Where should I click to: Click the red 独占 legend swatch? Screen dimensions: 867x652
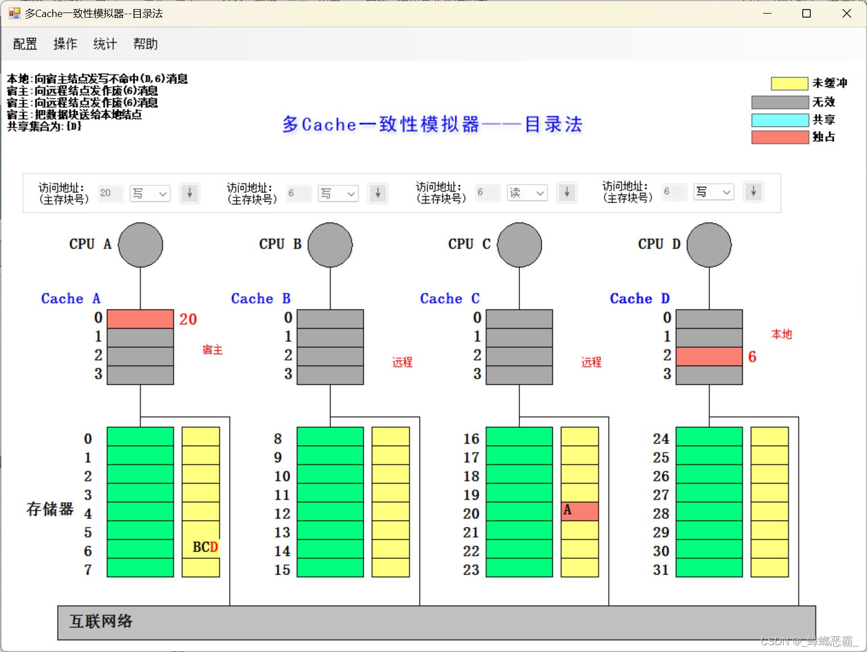click(780, 137)
